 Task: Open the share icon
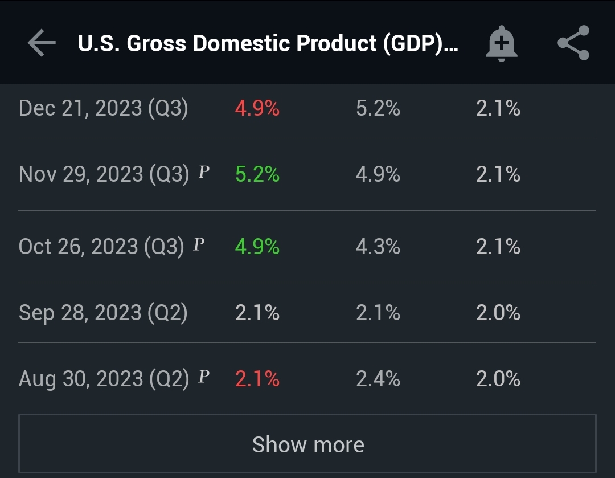(573, 43)
